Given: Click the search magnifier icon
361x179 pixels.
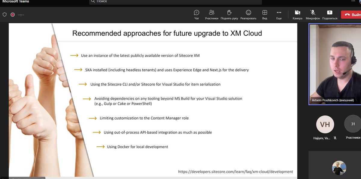Looking at the screenshot, I should 93,1.
